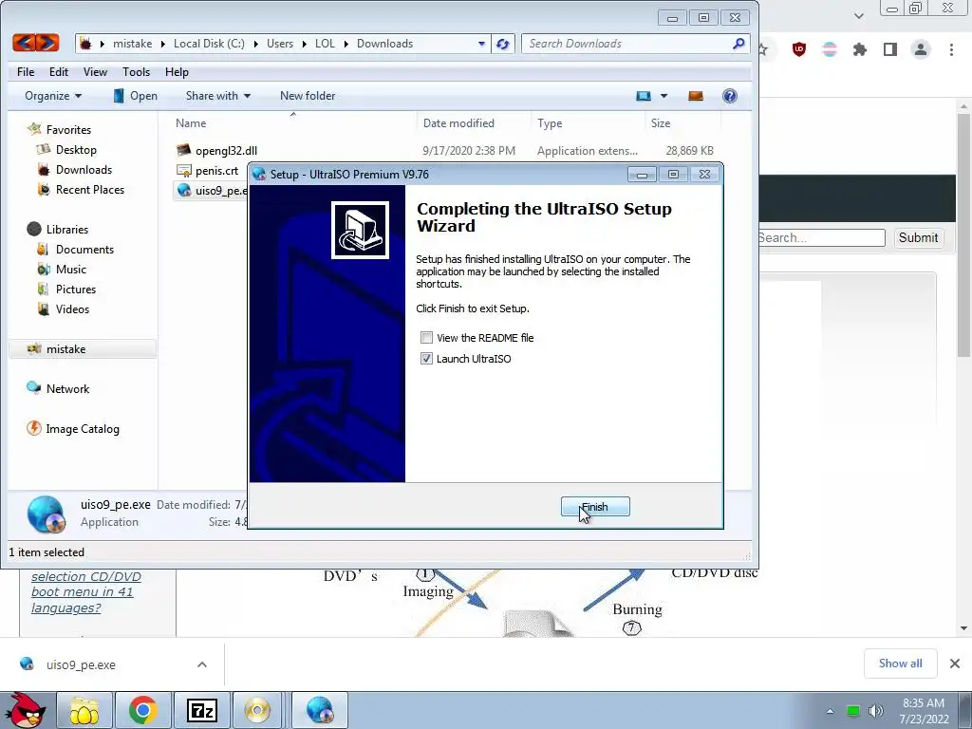This screenshot has width=972, height=729.
Task: Select Desktop in the navigation pane
Action: point(67,149)
